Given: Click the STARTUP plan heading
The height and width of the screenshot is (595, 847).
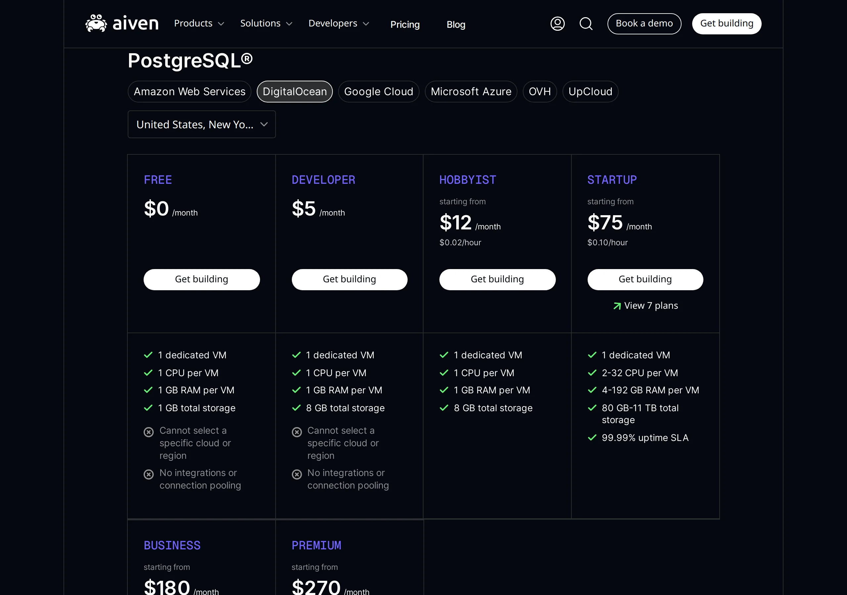Looking at the screenshot, I should (x=612, y=180).
